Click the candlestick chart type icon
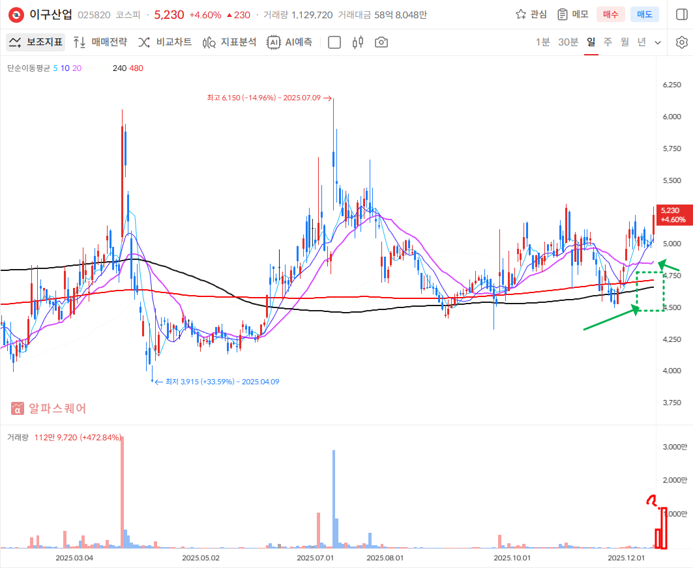 click(x=357, y=42)
